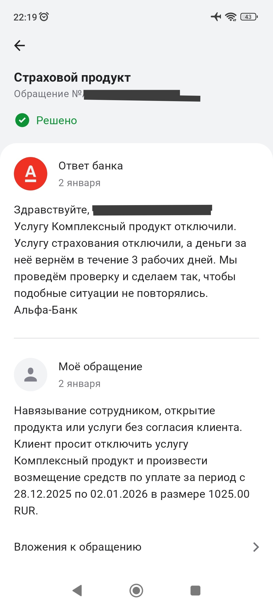Tap the "Решено" status label
The image size is (273, 607).
(57, 120)
